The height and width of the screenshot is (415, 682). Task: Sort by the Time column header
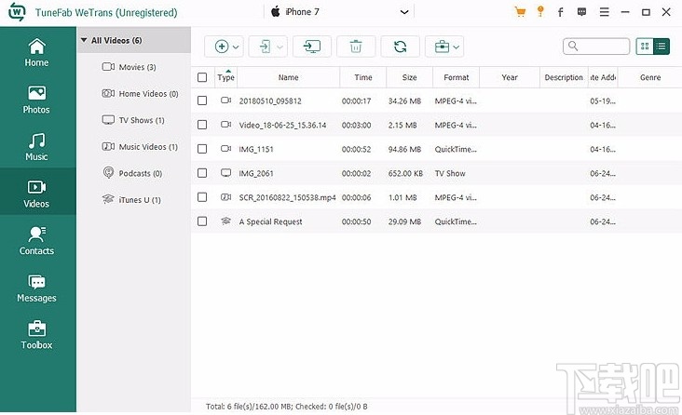coord(363,77)
